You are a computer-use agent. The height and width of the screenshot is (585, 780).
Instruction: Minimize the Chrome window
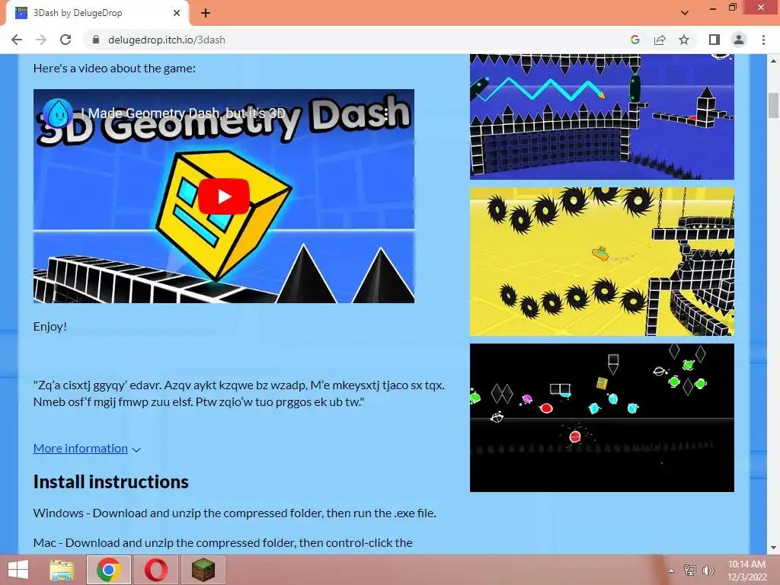(713, 8)
